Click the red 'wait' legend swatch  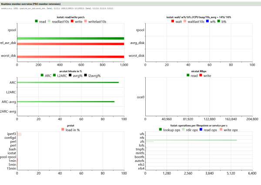pos(173,21)
